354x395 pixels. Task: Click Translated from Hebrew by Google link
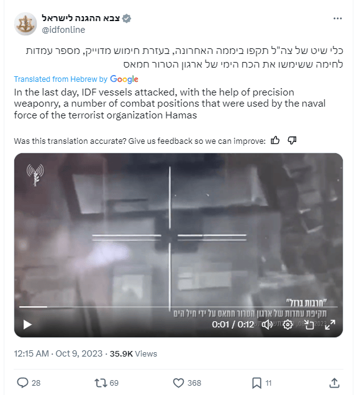coord(76,79)
